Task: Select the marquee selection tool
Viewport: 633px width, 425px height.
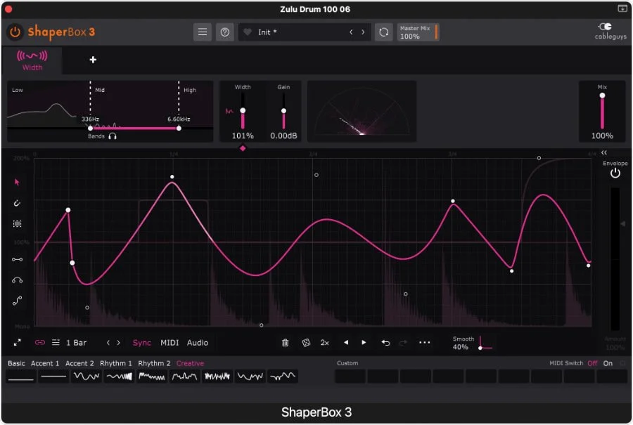Action: [x=17, y=223]
